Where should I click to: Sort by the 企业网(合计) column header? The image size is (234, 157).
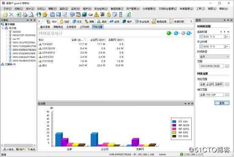pos(98,40)
